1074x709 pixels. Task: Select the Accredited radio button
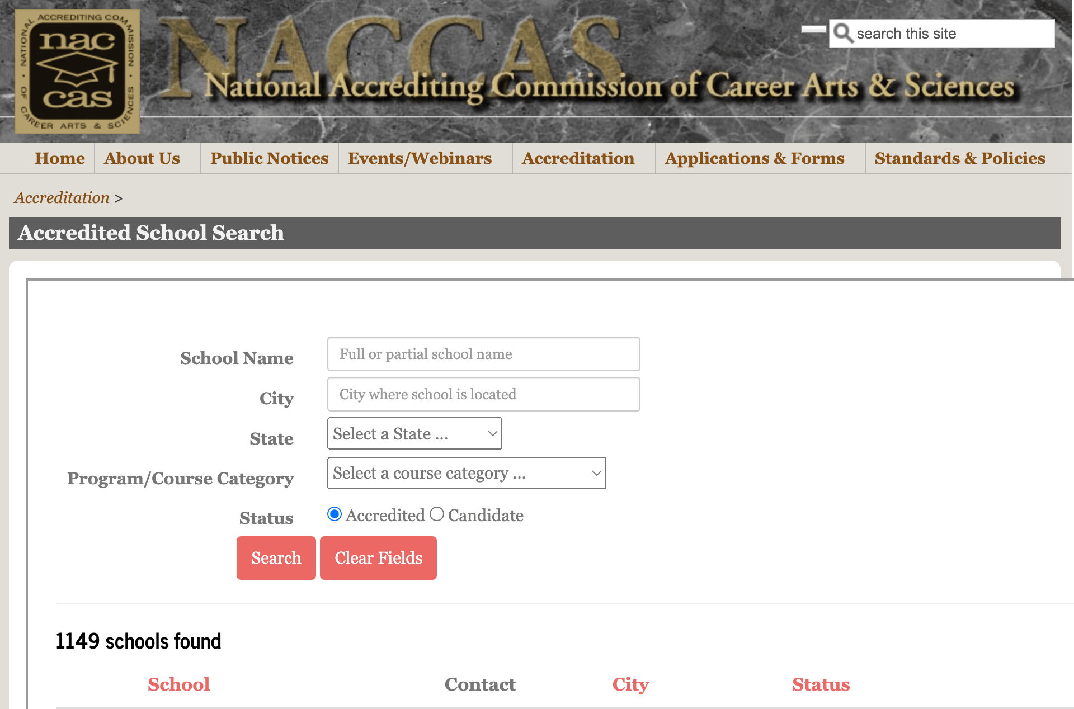coord(335,514)
